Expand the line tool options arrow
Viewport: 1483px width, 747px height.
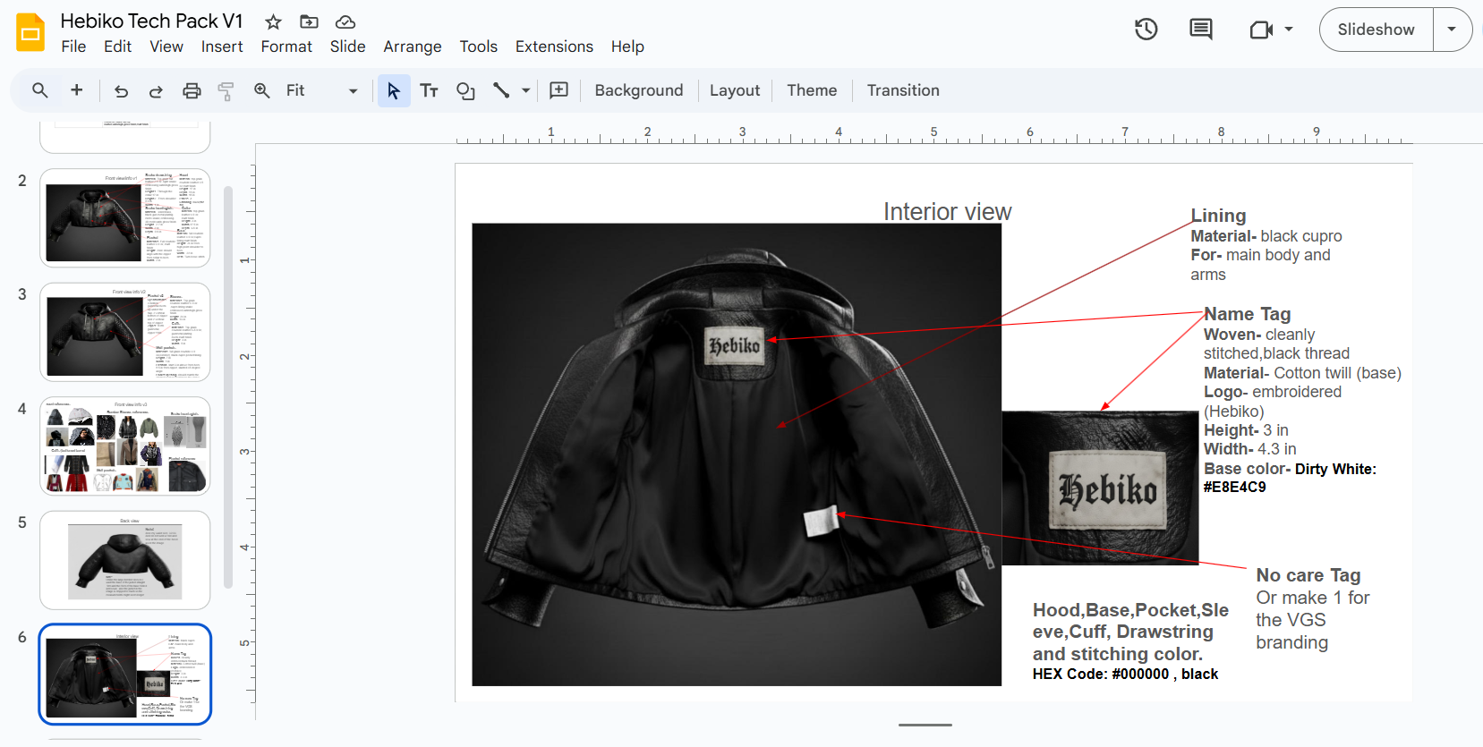(x=526, y=90)
